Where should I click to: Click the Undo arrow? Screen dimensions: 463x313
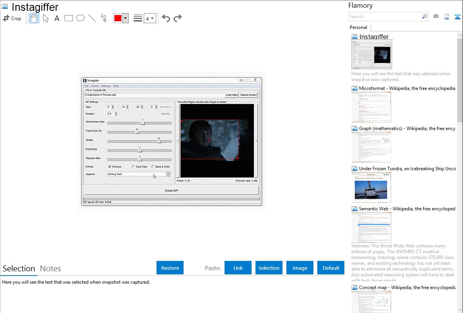click(166, 18)
